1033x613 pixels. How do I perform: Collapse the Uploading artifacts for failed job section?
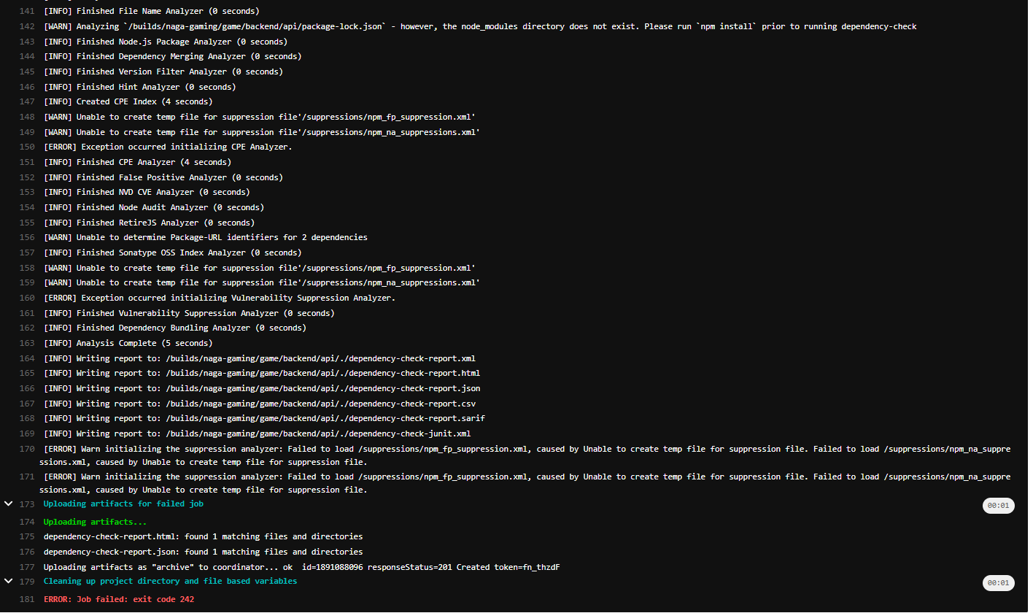pyautogui.click(x=8, y=503)
